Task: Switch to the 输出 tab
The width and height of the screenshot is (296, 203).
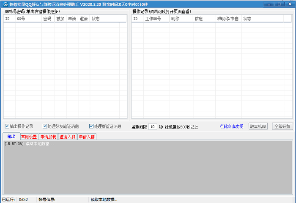Action: (11, 136)
